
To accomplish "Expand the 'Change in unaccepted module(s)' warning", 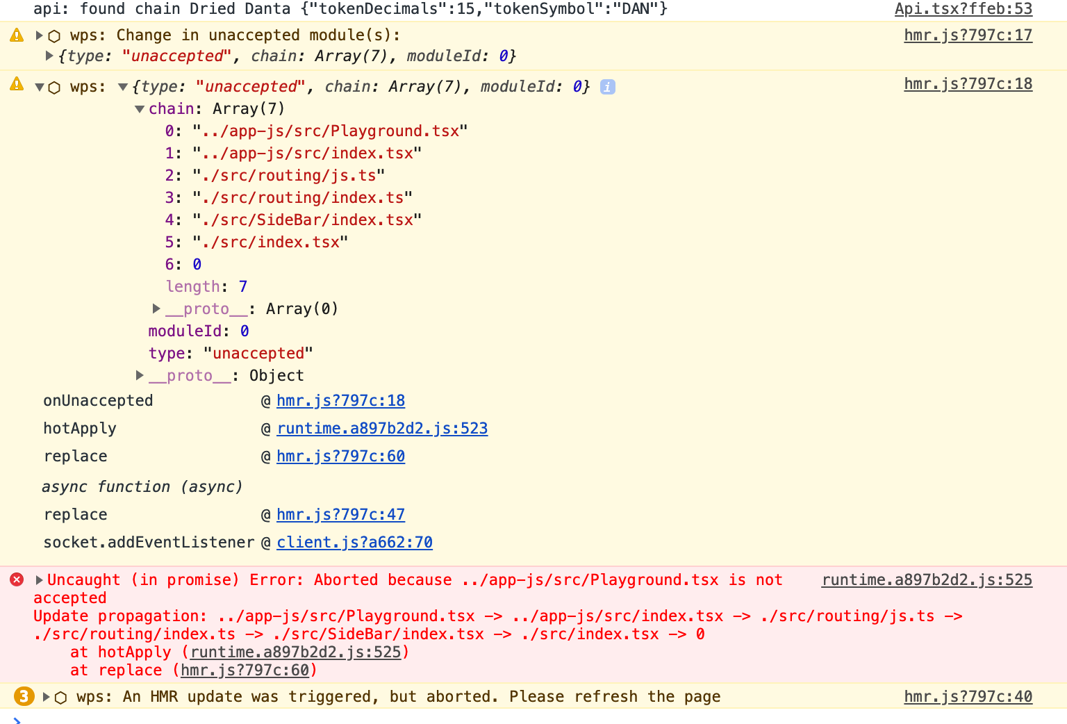I will pos(40,35).
